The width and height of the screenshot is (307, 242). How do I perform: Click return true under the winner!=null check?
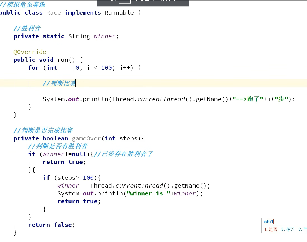pyautogui.click(x=65, y=162)
